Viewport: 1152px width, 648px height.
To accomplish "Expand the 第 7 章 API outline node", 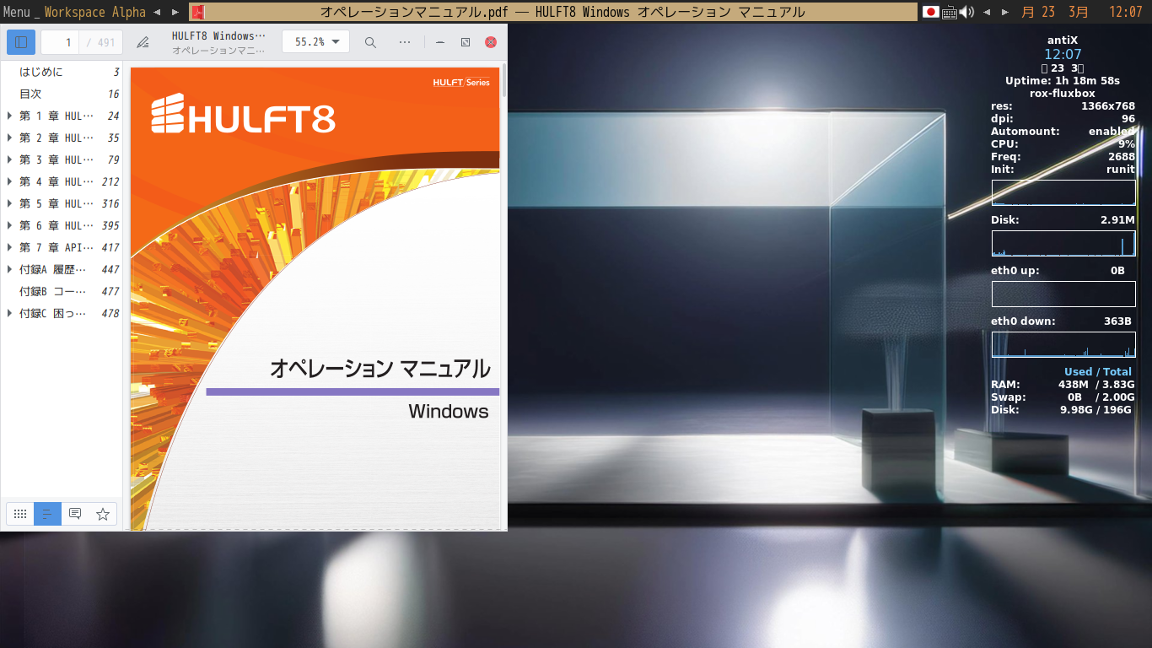I will coord(9,247).
